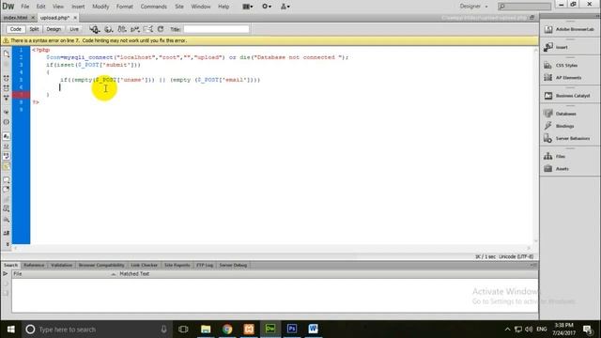Screen dimensions: 601x338
Task: Open the Extend Dreamweaver gear dropdown
Action: [x=267, y=7]
